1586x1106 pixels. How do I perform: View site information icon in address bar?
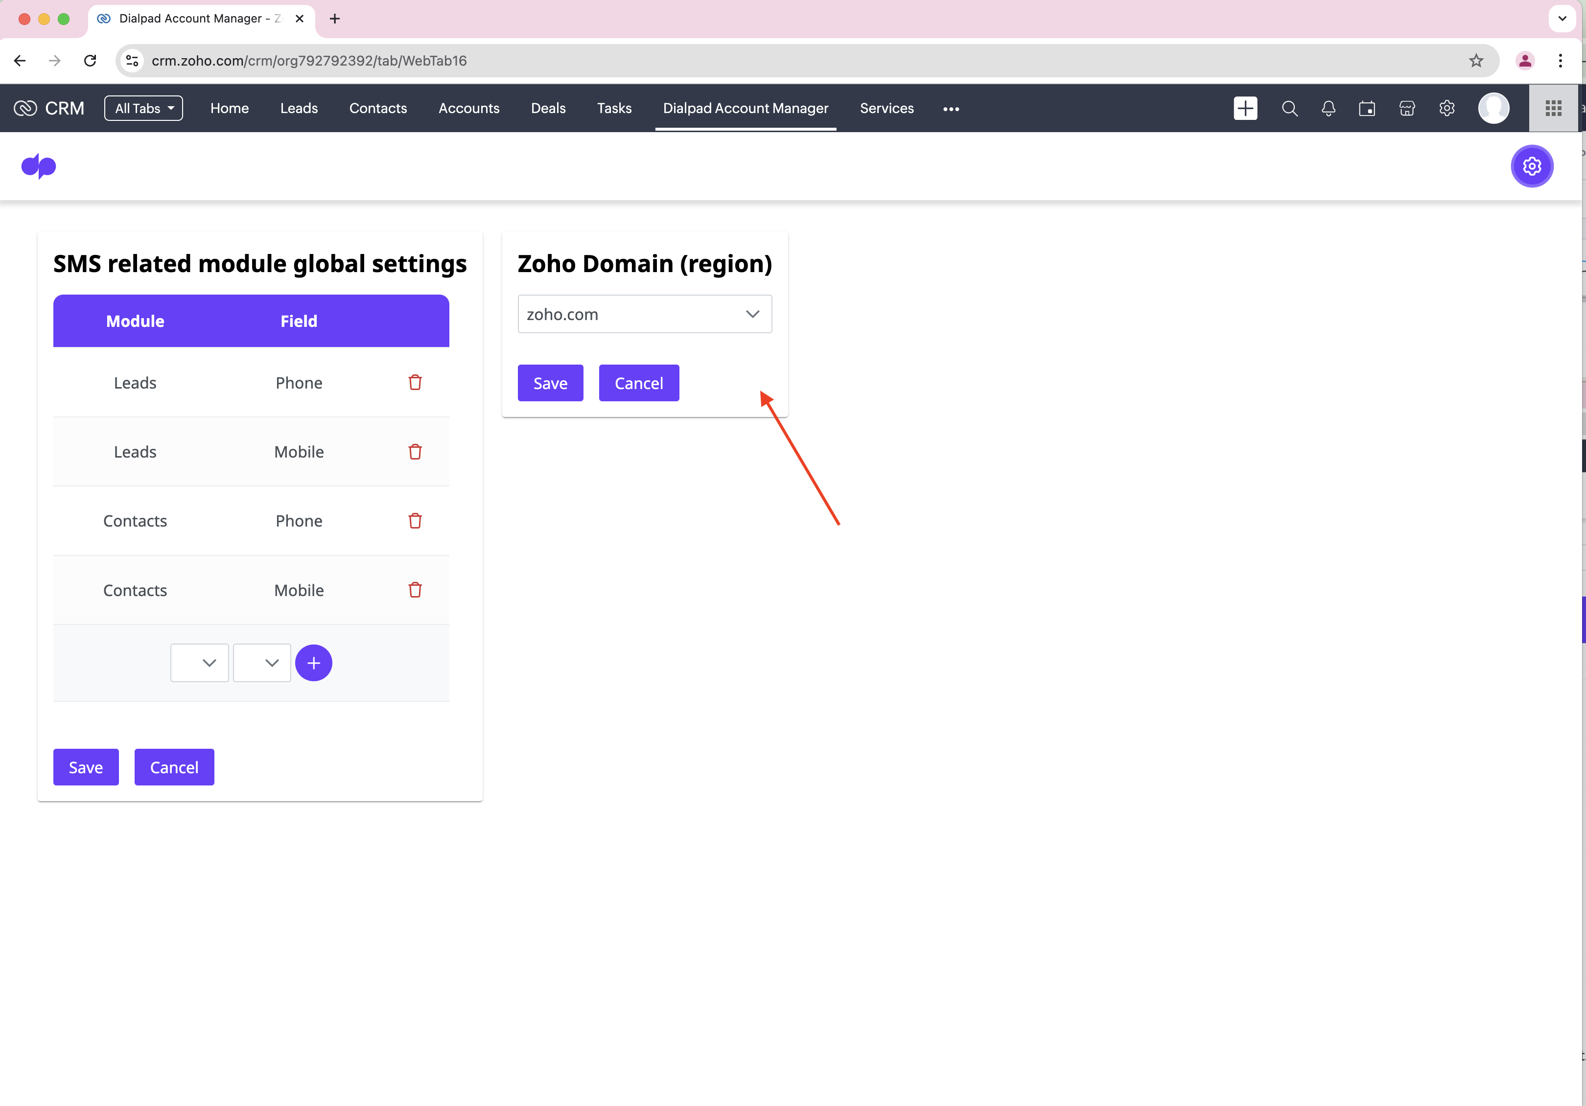132,61
